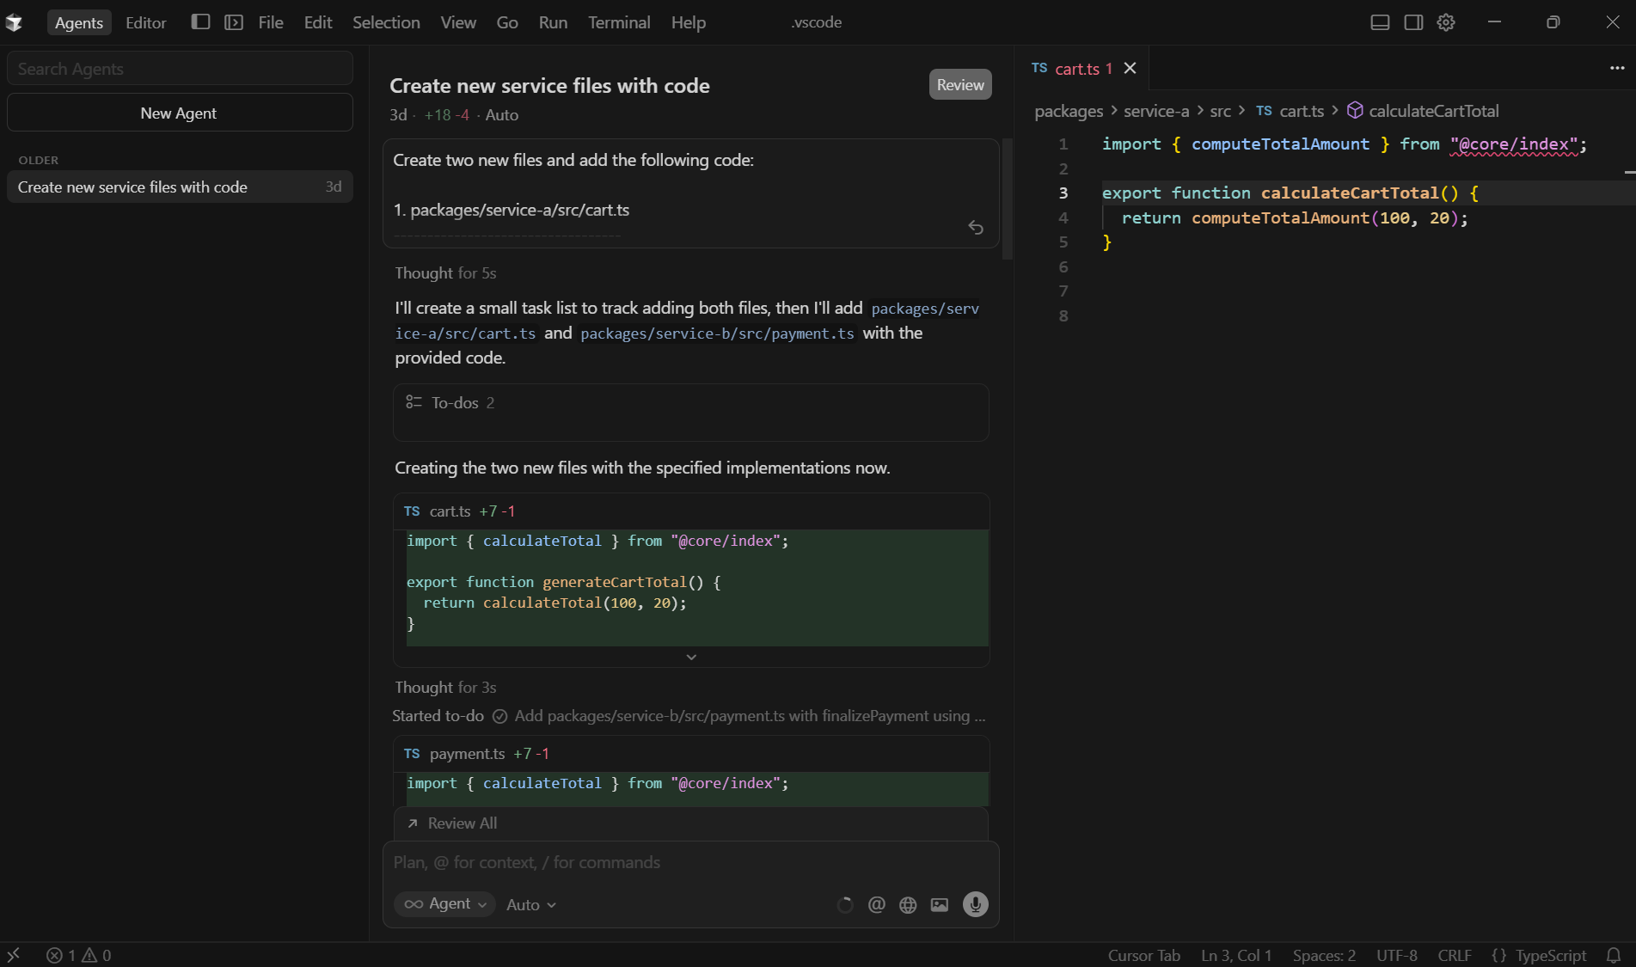Toggle the secondary sidebar panel
The image size is (1636, 967).
(1412, 22)
